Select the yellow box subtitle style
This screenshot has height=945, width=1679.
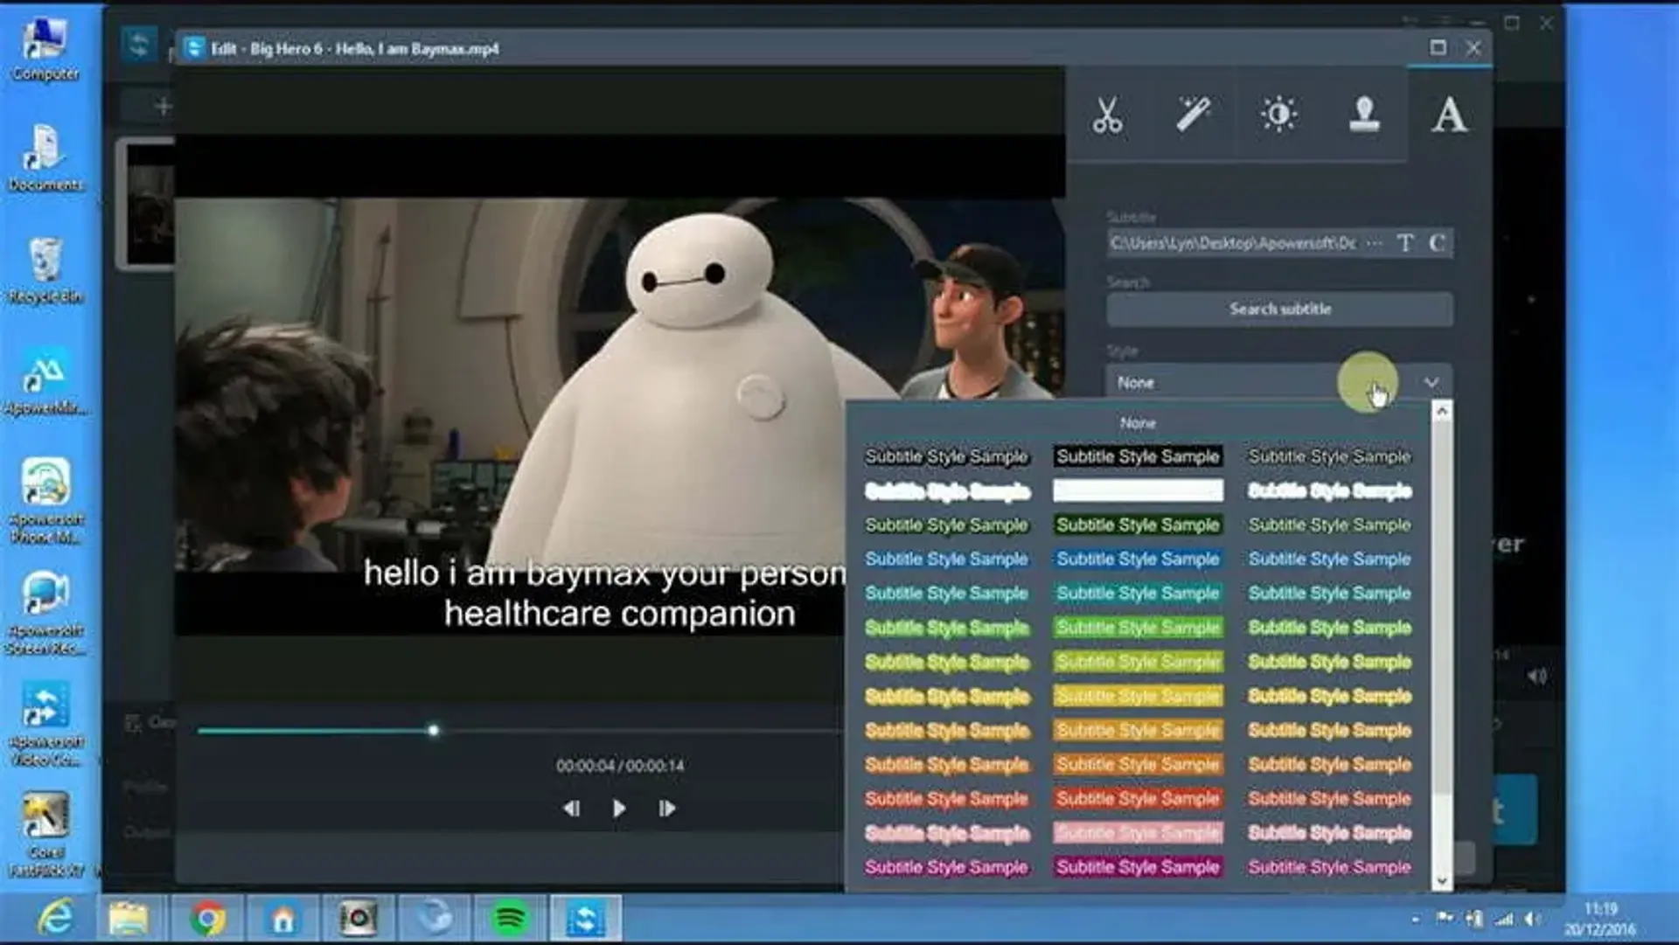click(1138, 696)
